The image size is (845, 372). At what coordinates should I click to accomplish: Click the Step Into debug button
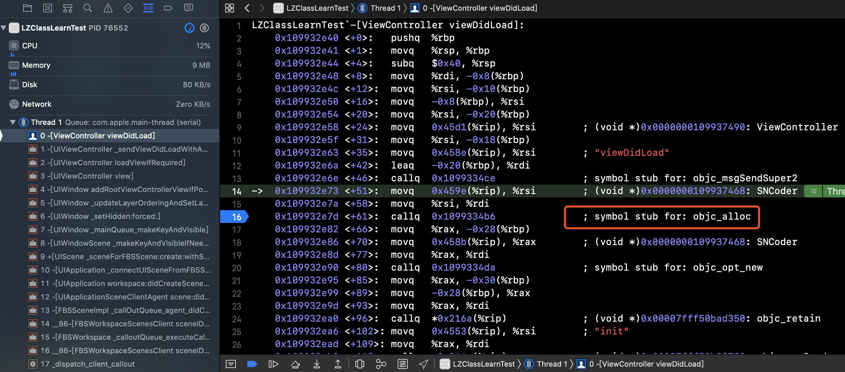316,364
